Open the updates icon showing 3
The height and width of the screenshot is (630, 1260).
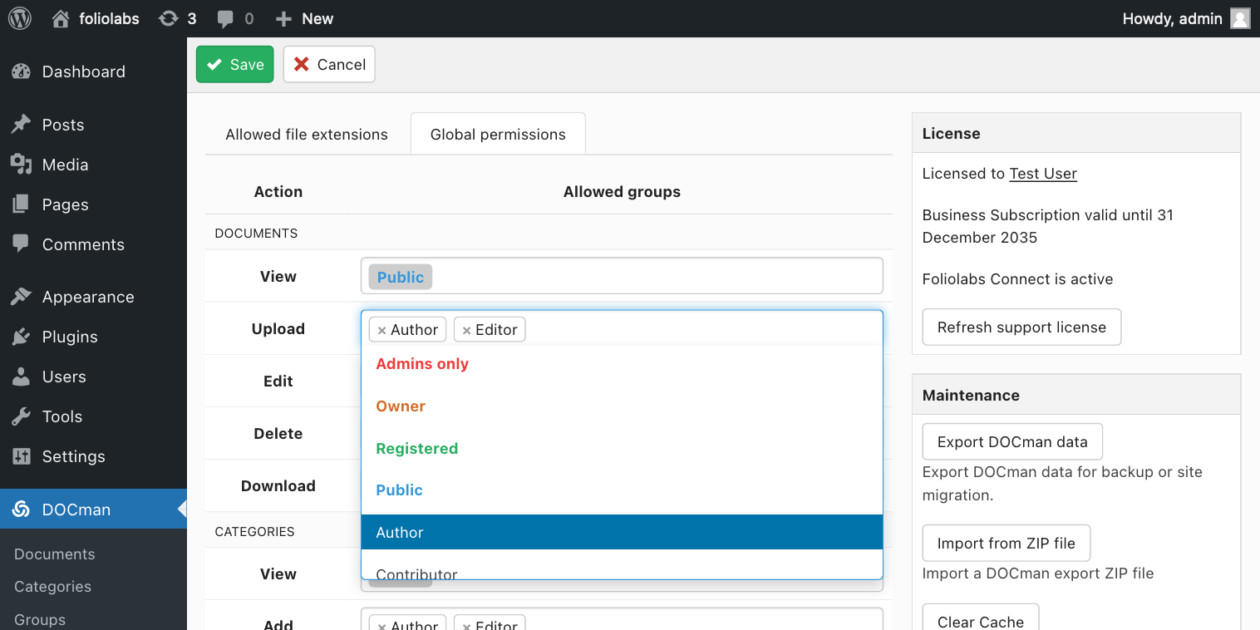(x=169, y=18)
